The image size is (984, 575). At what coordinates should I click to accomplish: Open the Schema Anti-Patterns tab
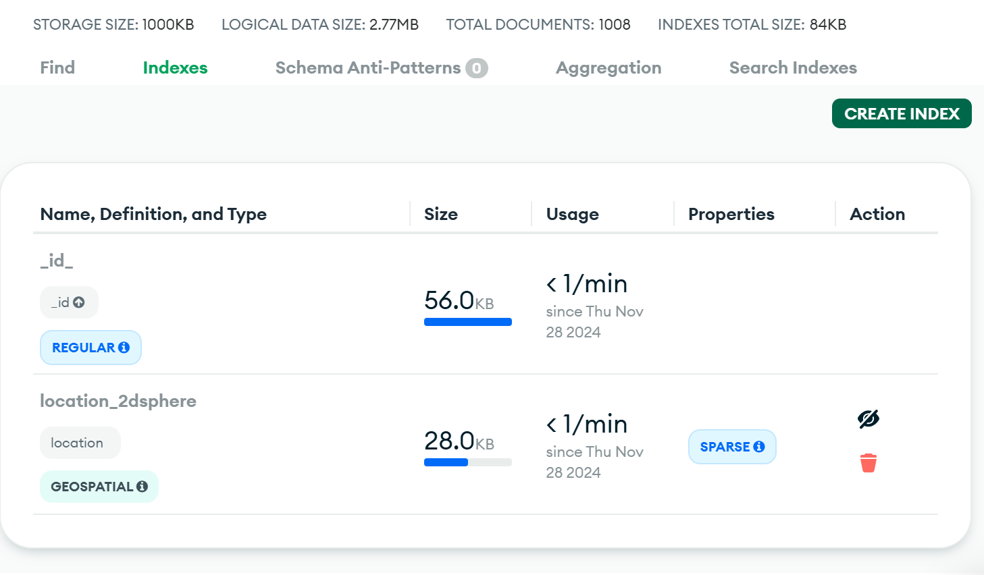click(367, 68)
